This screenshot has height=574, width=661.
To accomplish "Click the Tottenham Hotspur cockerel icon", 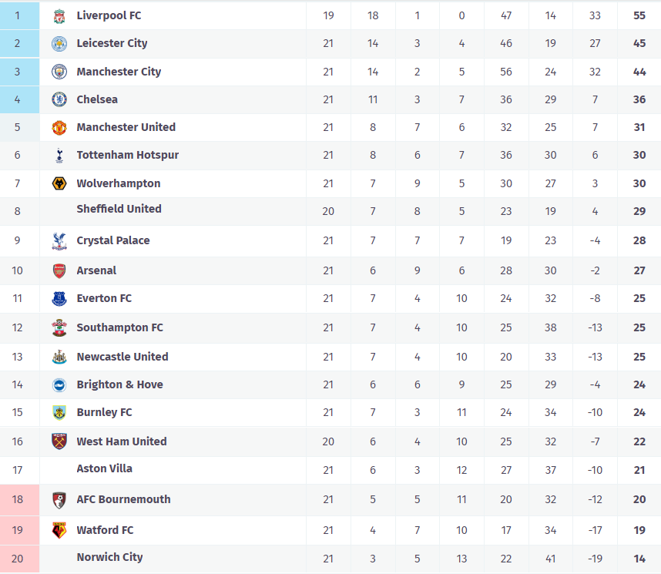I will [59, 155].
